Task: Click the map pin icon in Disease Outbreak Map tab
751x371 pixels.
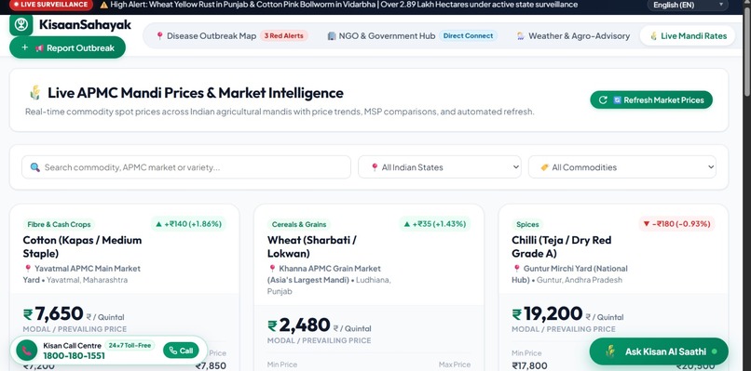Action: coord(159,36)
